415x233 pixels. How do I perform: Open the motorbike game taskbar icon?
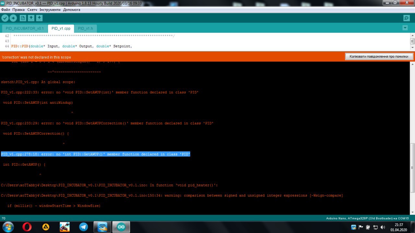coord(65,227)
